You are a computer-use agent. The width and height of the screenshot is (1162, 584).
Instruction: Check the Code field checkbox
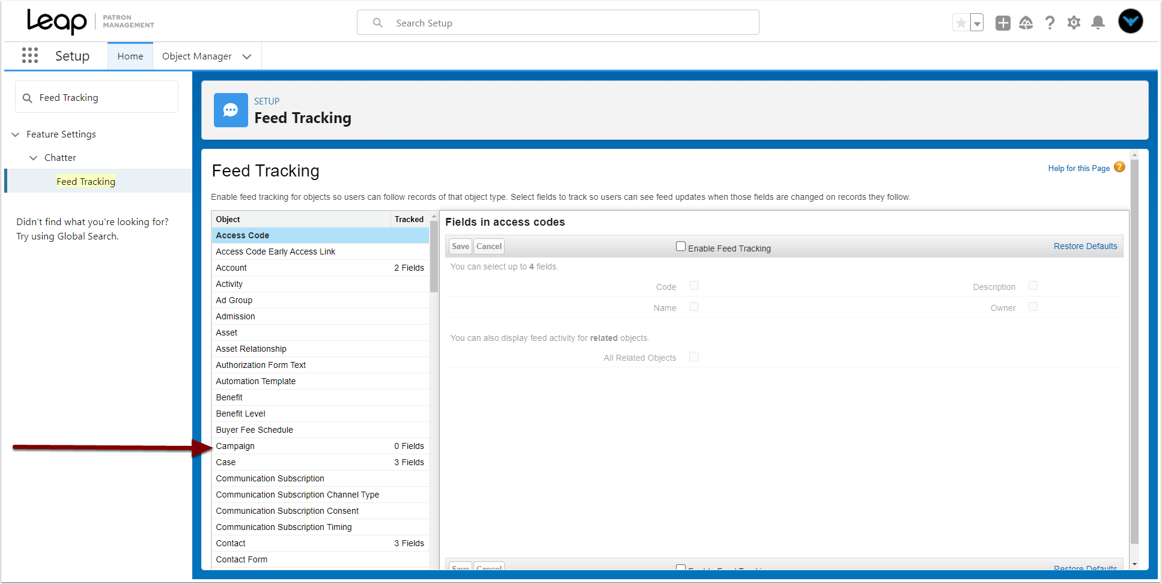(x=694, y=286)
